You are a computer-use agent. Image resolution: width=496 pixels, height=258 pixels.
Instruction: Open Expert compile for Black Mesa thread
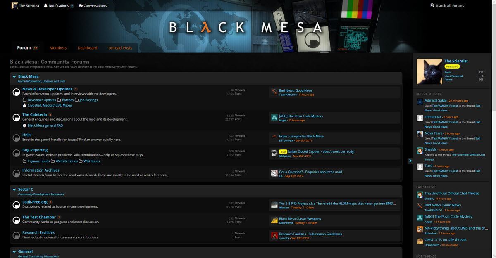coord(301,136)
